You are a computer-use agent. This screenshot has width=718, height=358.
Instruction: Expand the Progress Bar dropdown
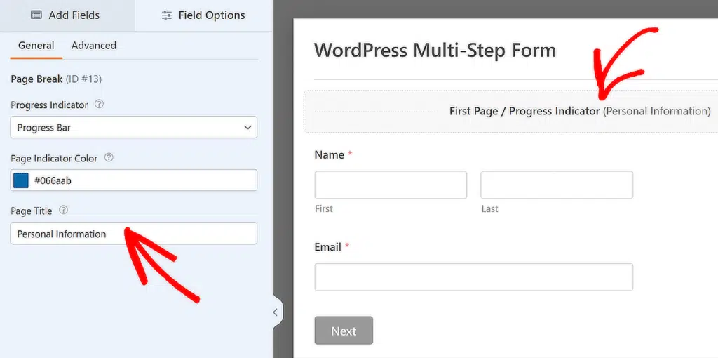(134, 128)
